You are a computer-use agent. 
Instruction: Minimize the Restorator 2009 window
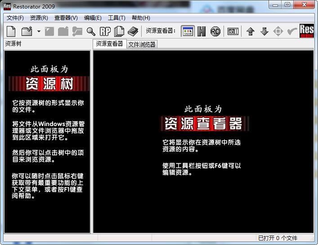pos(275,5)
